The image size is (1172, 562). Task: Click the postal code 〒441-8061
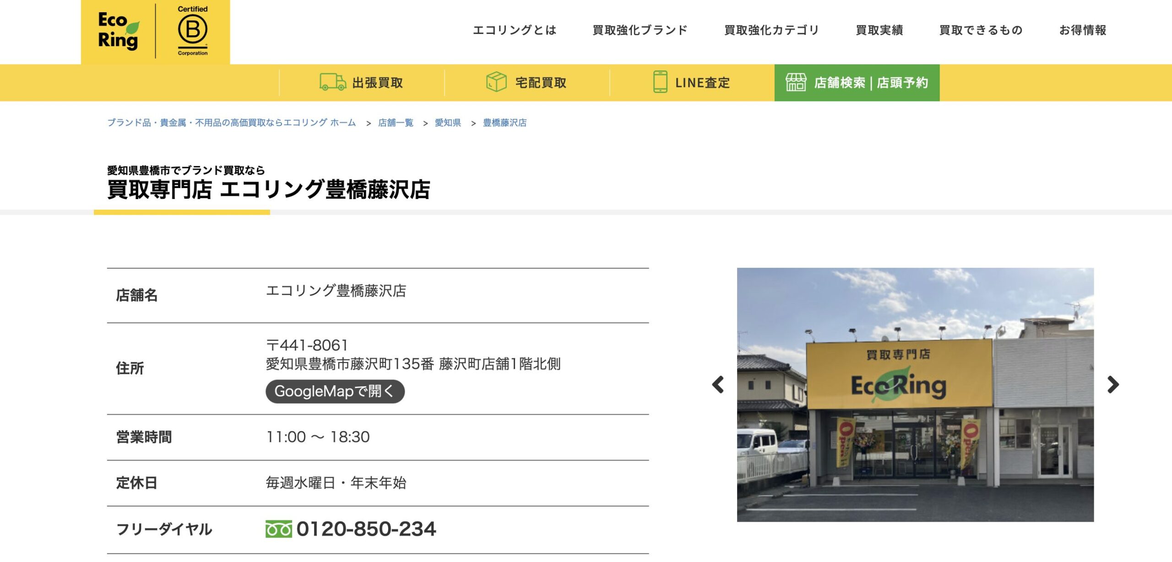coord(307,345)
